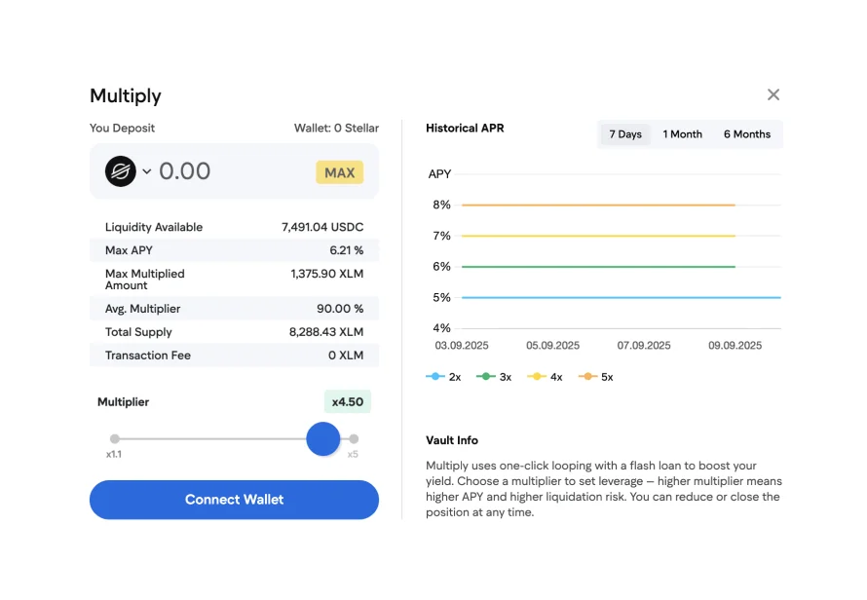Click the blue multiplier slider handle
The image size is (867, 600).
click(x=322, y=439)
